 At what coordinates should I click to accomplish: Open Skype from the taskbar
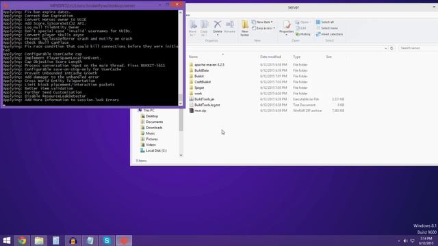[107, 241]
